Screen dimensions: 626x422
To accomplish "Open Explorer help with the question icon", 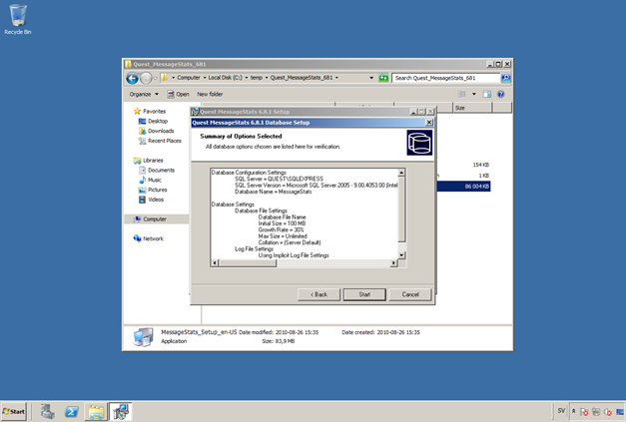I will 500,94.
